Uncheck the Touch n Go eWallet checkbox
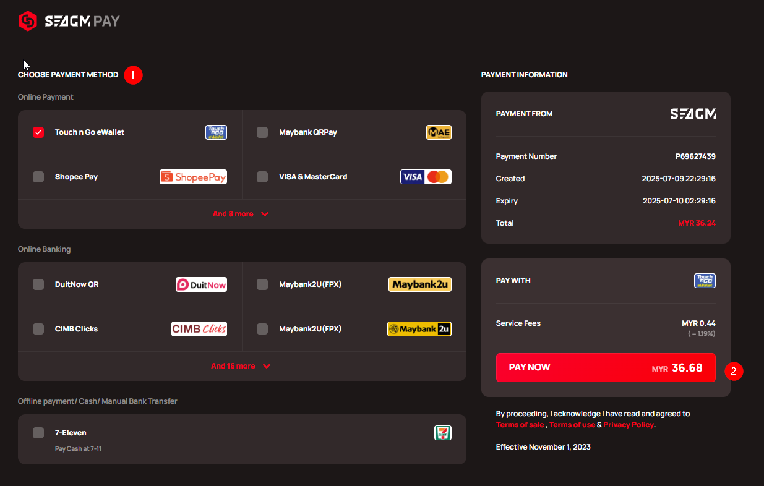Viewport: 764px width, 486px height. point(38,132)
